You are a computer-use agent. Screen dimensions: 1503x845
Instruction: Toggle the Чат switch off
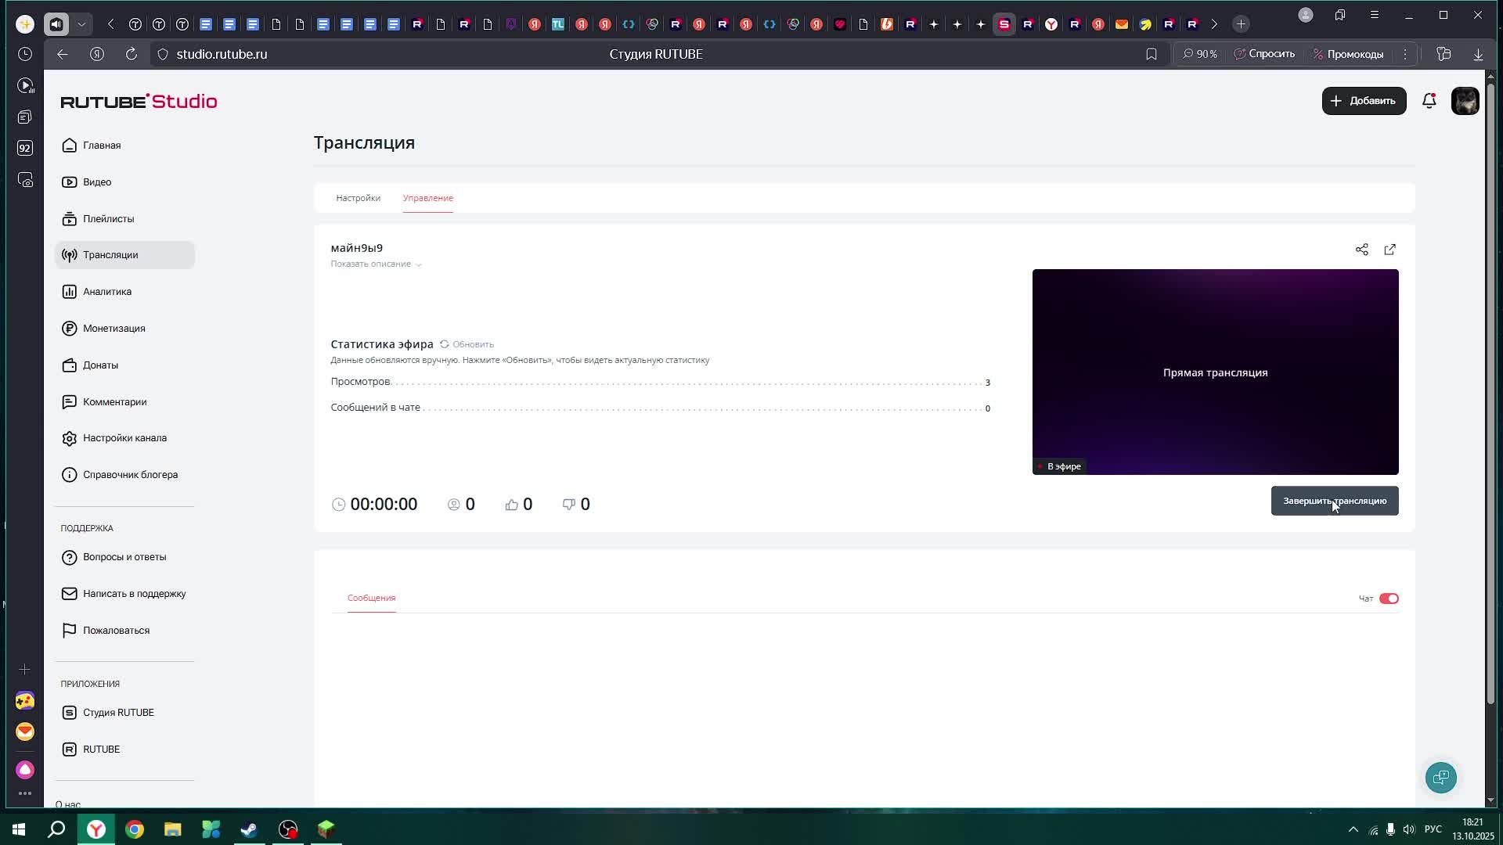[1389, 599]
